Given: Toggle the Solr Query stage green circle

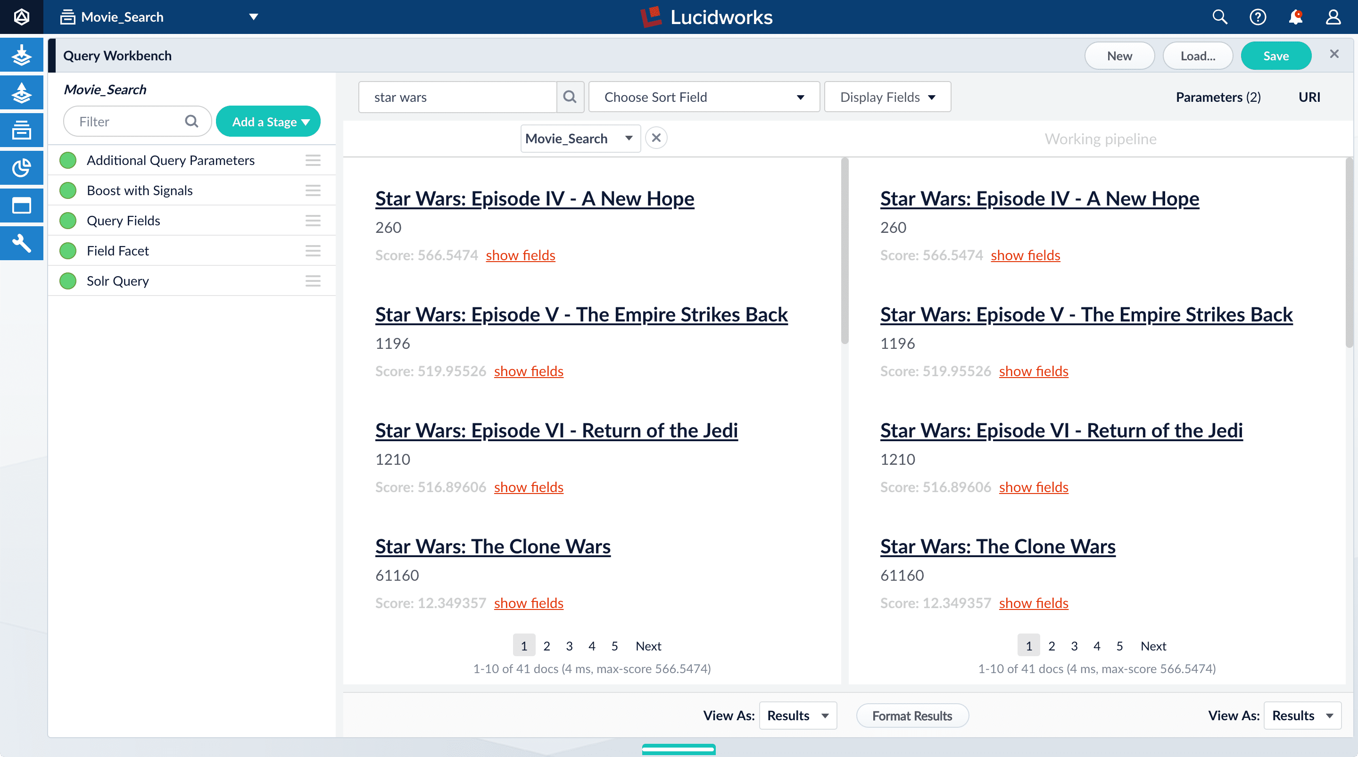Looking at the screenshot, I should 68,281.
